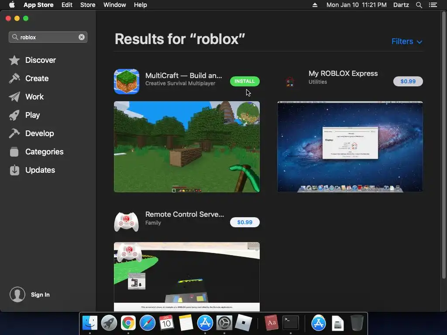The height and width of the screenshot is (335, 447).
Task: Open the Updates section
Action: point(32,170)
